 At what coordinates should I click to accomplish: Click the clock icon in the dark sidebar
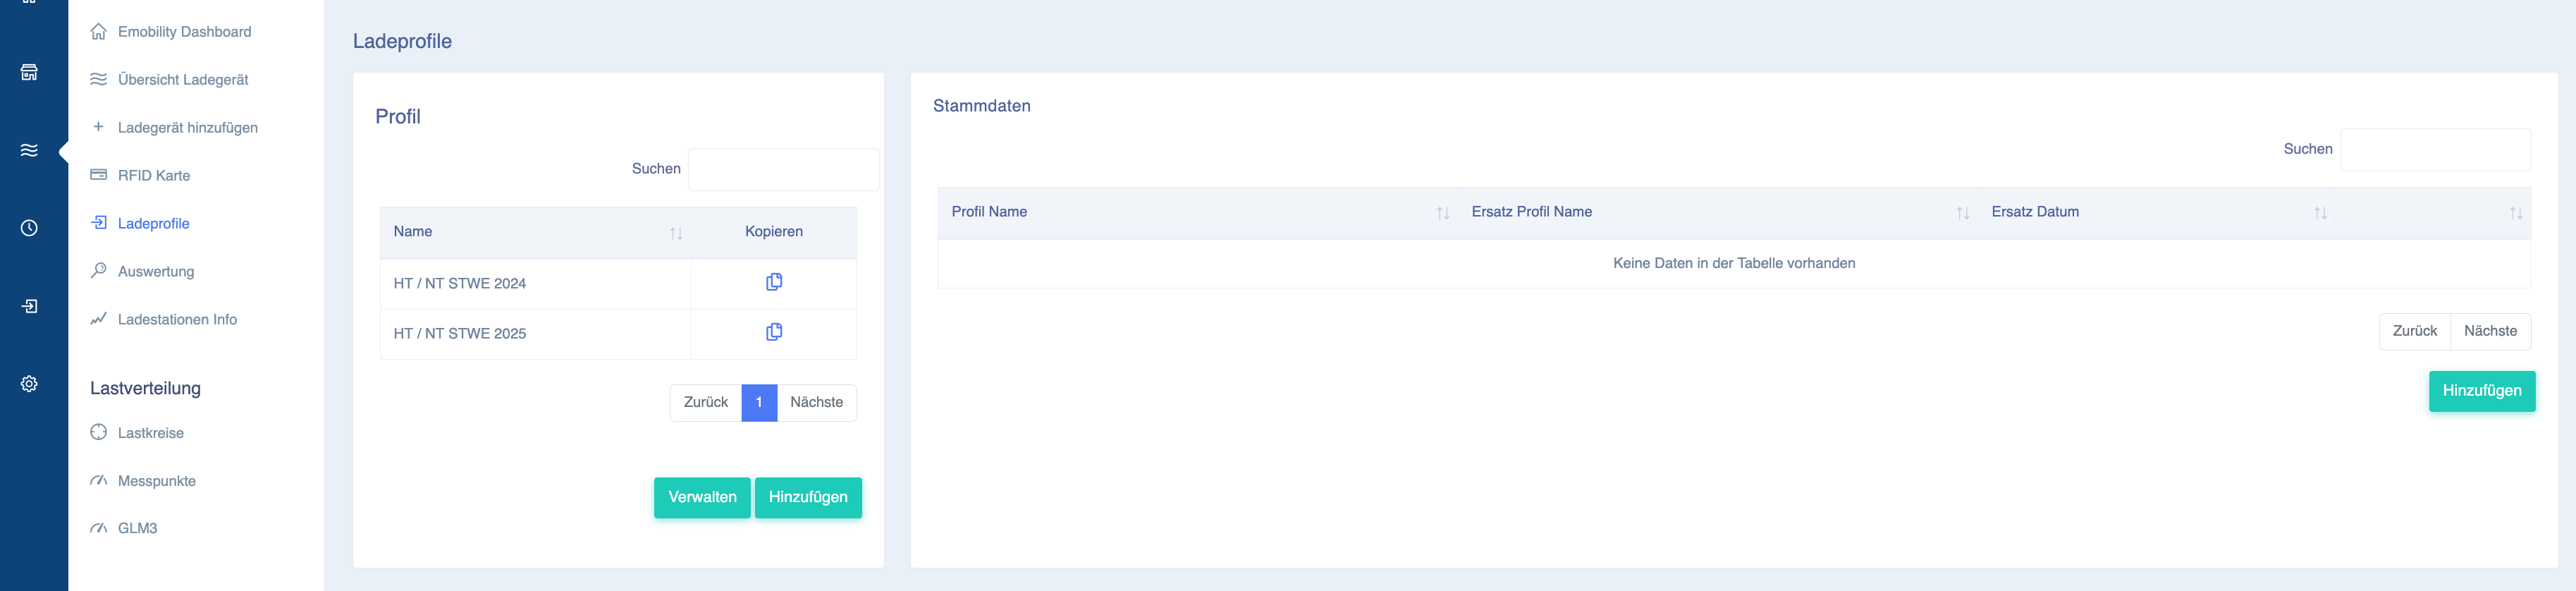29,228
